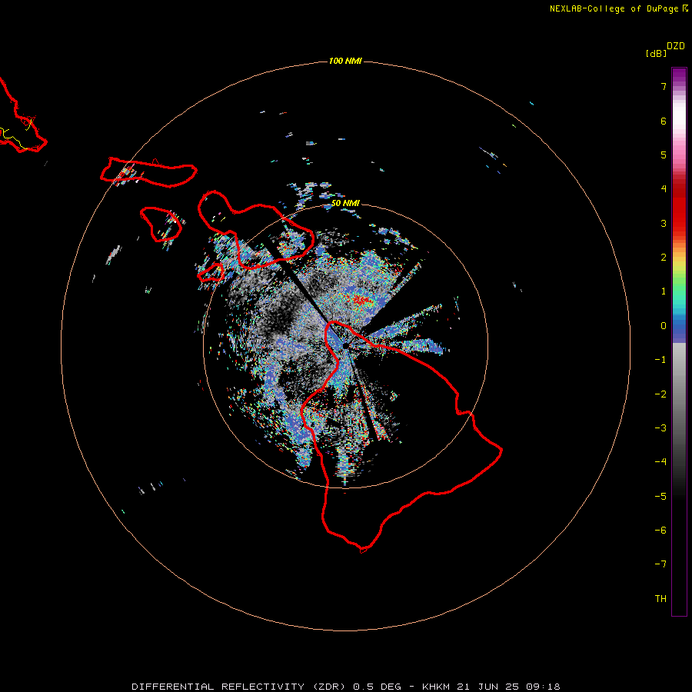
Task: Click the 100 NMI range ring label
Action: pyautogui.click(x=345, y=61)
